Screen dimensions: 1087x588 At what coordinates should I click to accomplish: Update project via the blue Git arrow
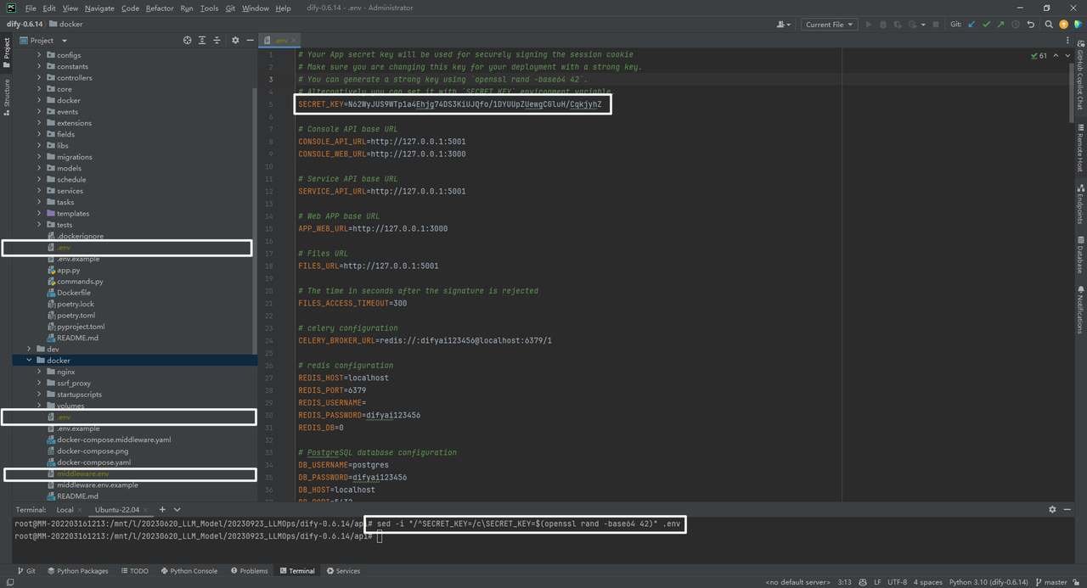(972, 24)
